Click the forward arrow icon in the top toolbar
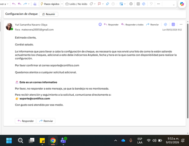Screen dimensions: 189x146 (x=25, y=4)
